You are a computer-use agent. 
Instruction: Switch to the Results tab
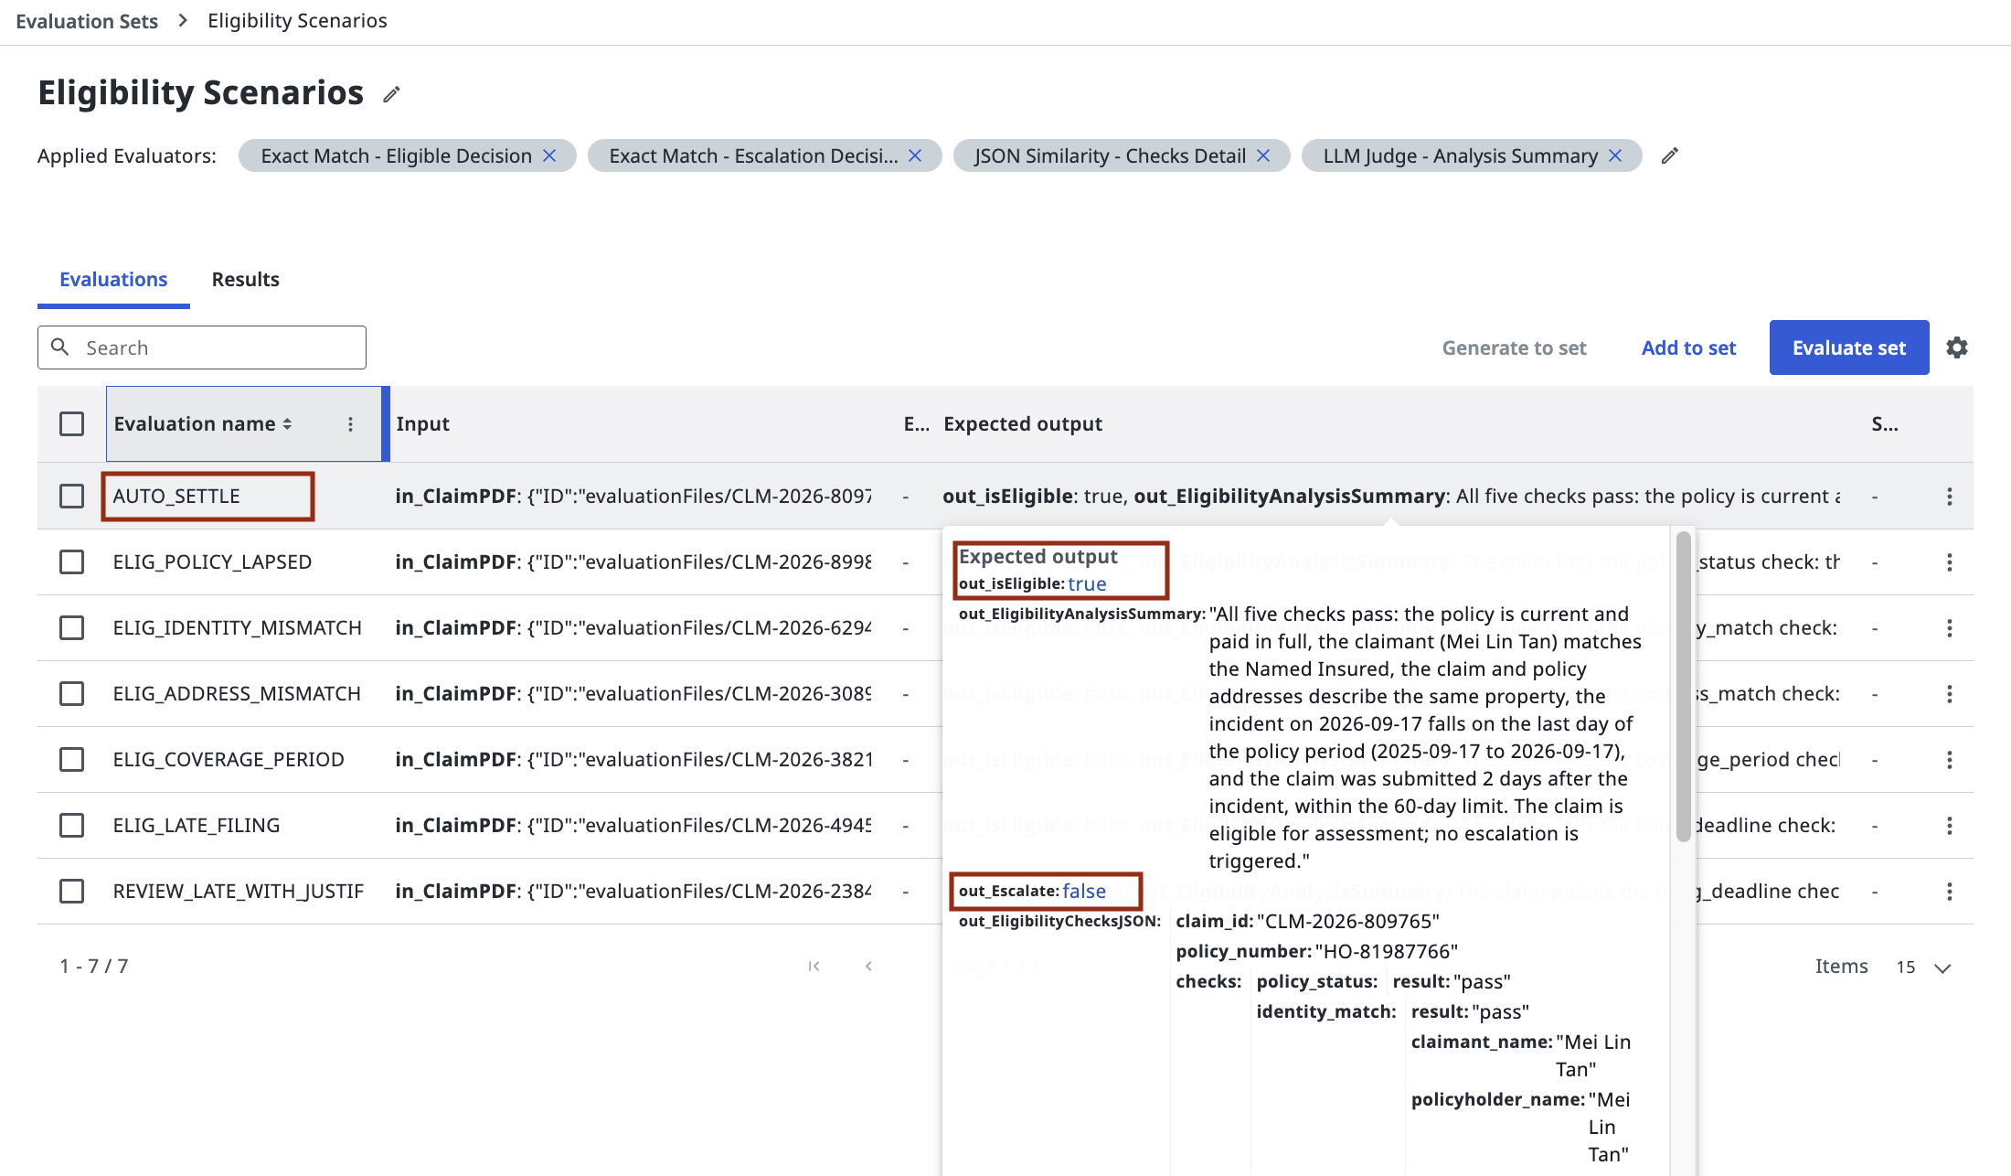[245, 280]
